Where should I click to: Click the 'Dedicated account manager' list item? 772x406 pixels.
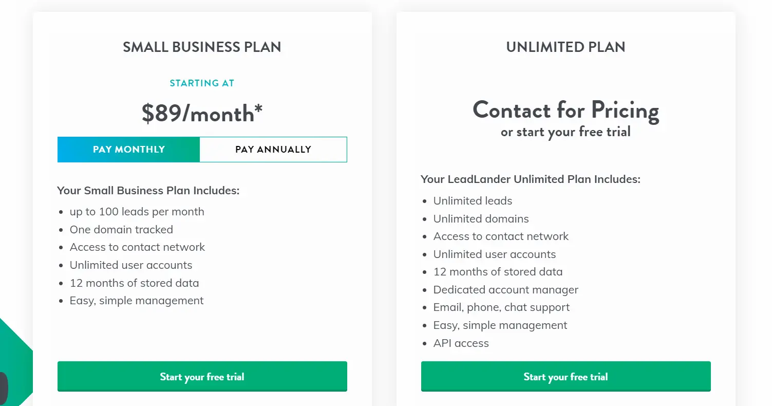[x=505, y=289]
